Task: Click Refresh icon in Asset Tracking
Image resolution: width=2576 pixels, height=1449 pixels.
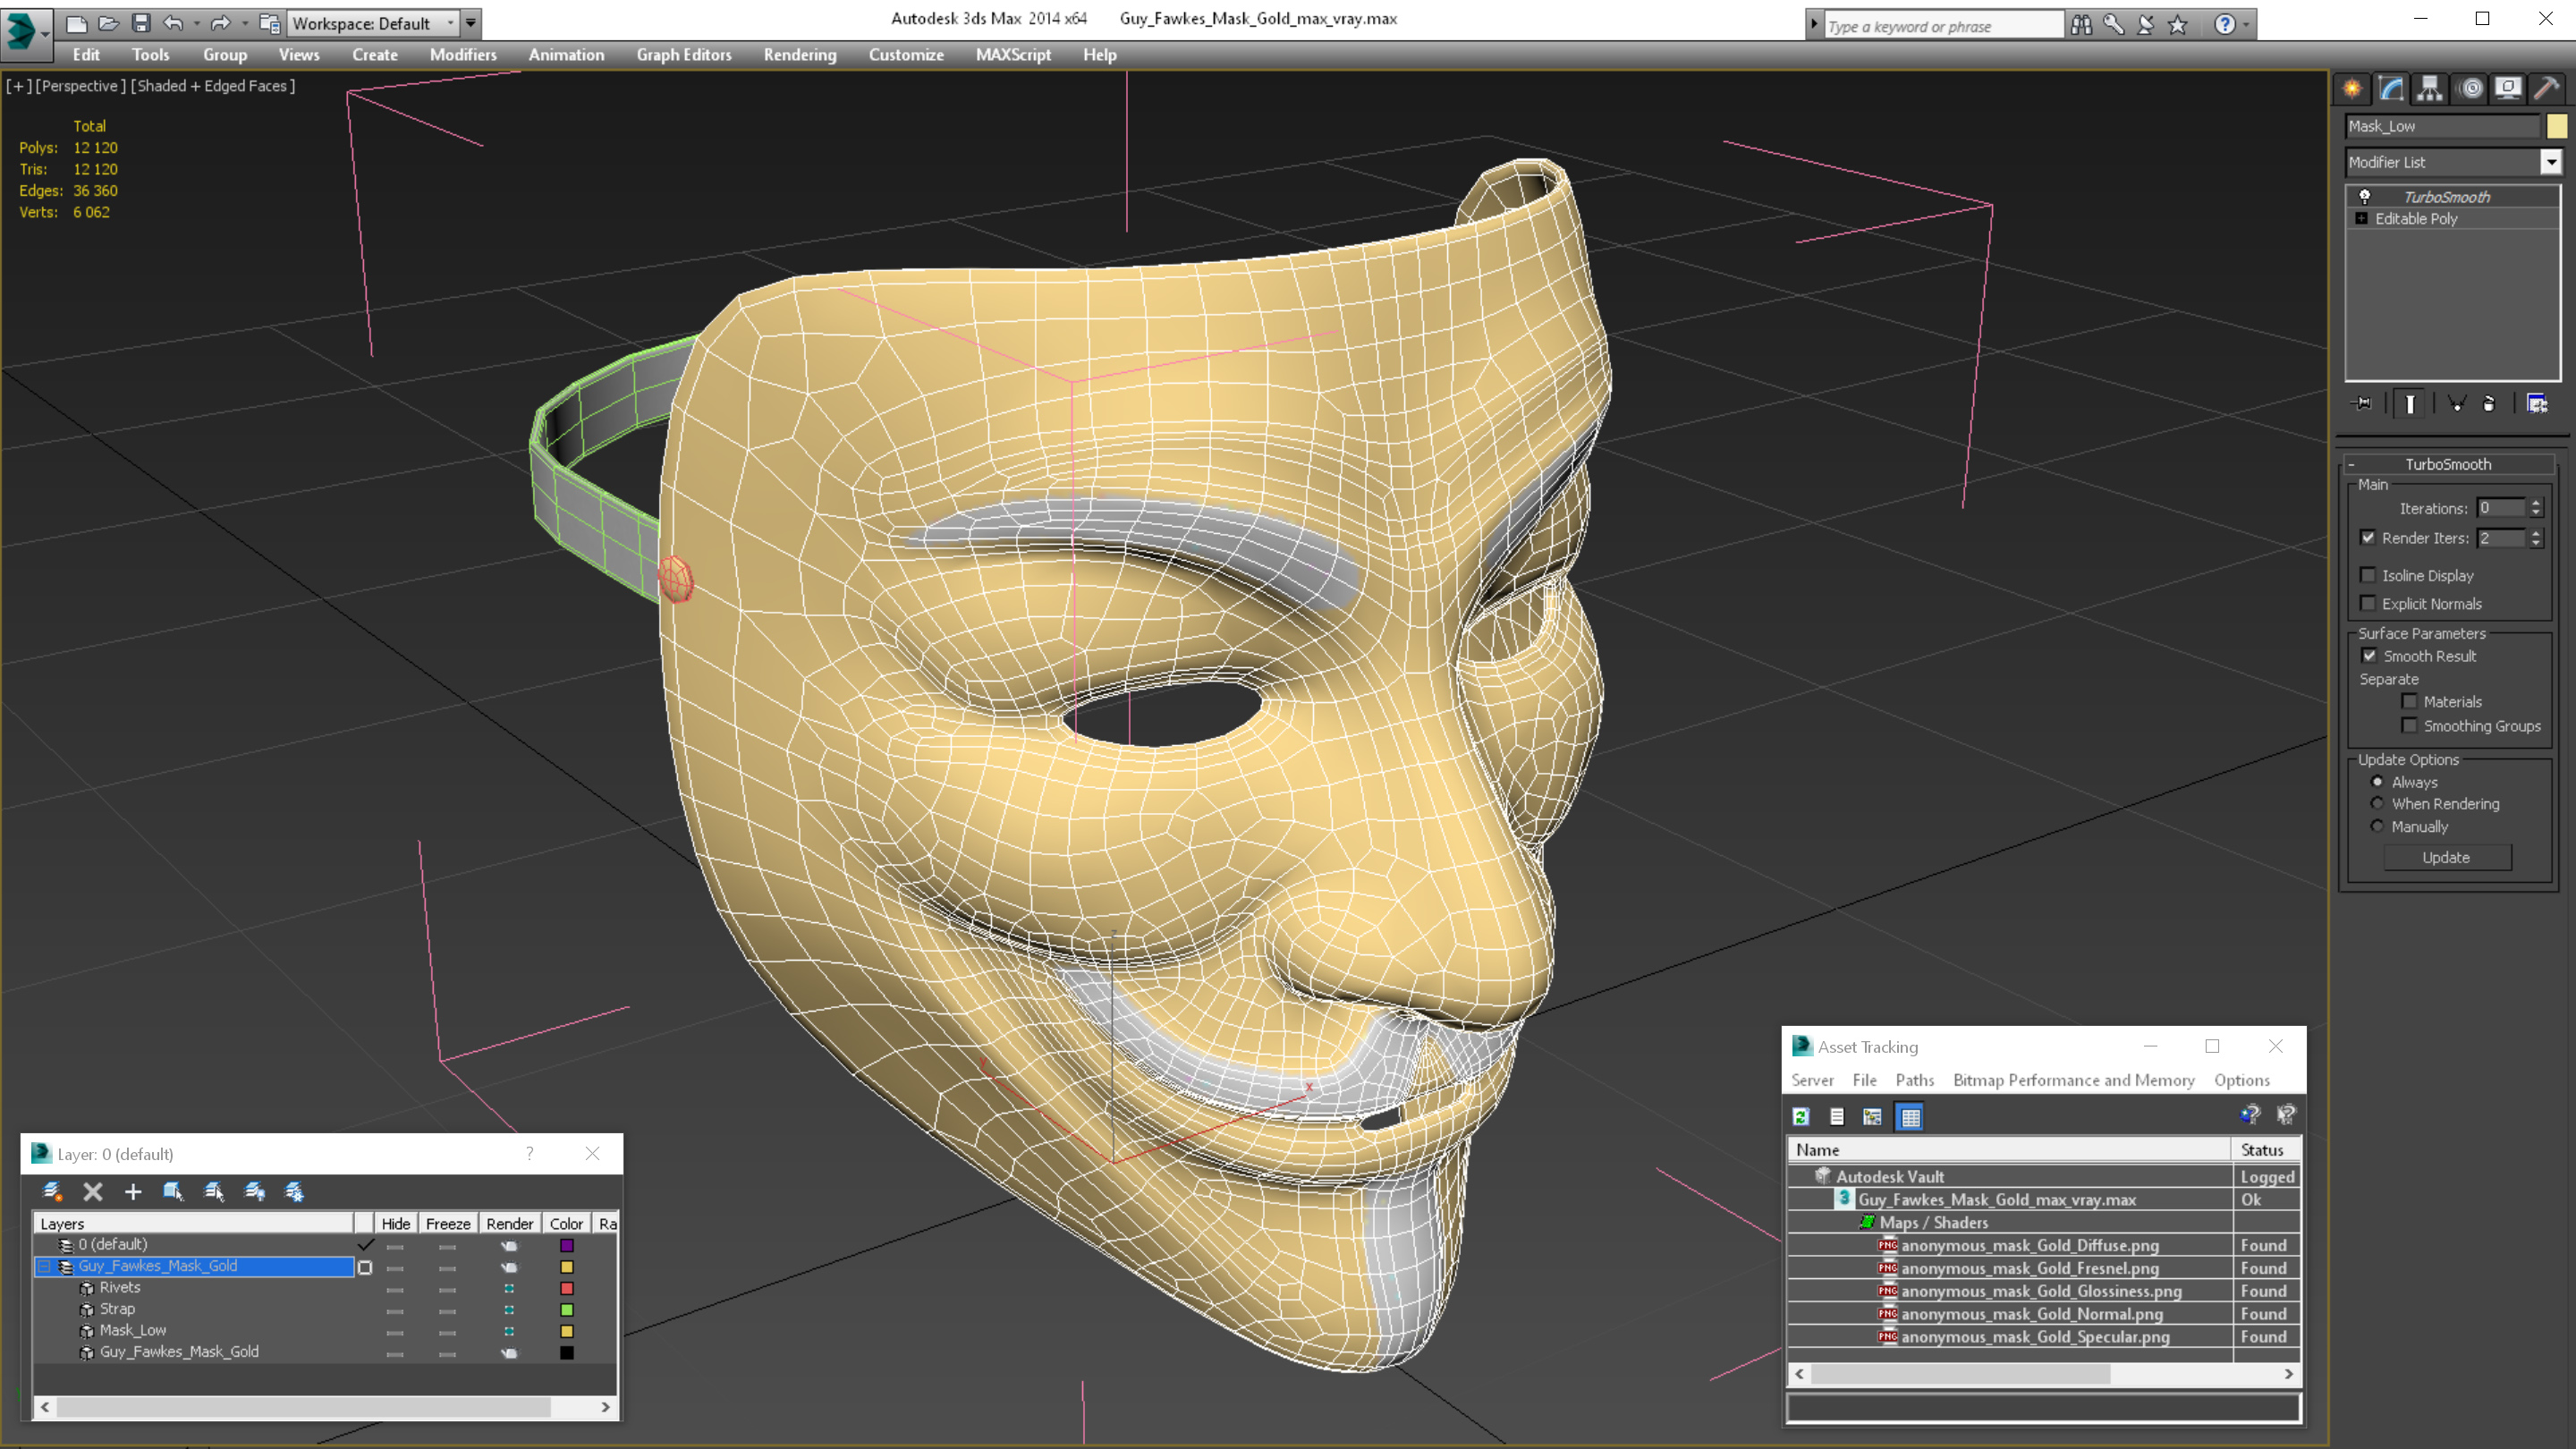Action: [x=1801, y=1117]
